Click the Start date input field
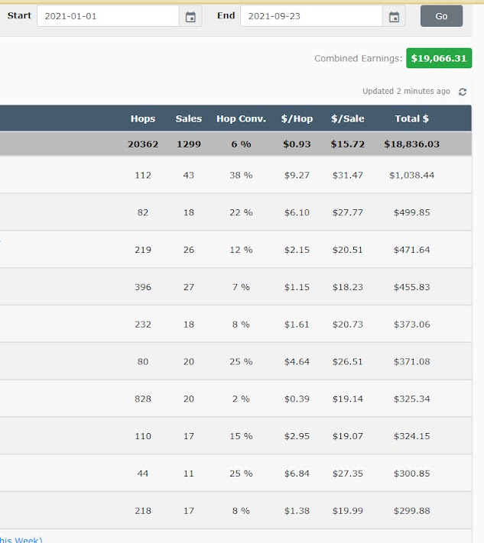Image resolution: width=484 pixels, height=543 pixels. coord(108,16)
